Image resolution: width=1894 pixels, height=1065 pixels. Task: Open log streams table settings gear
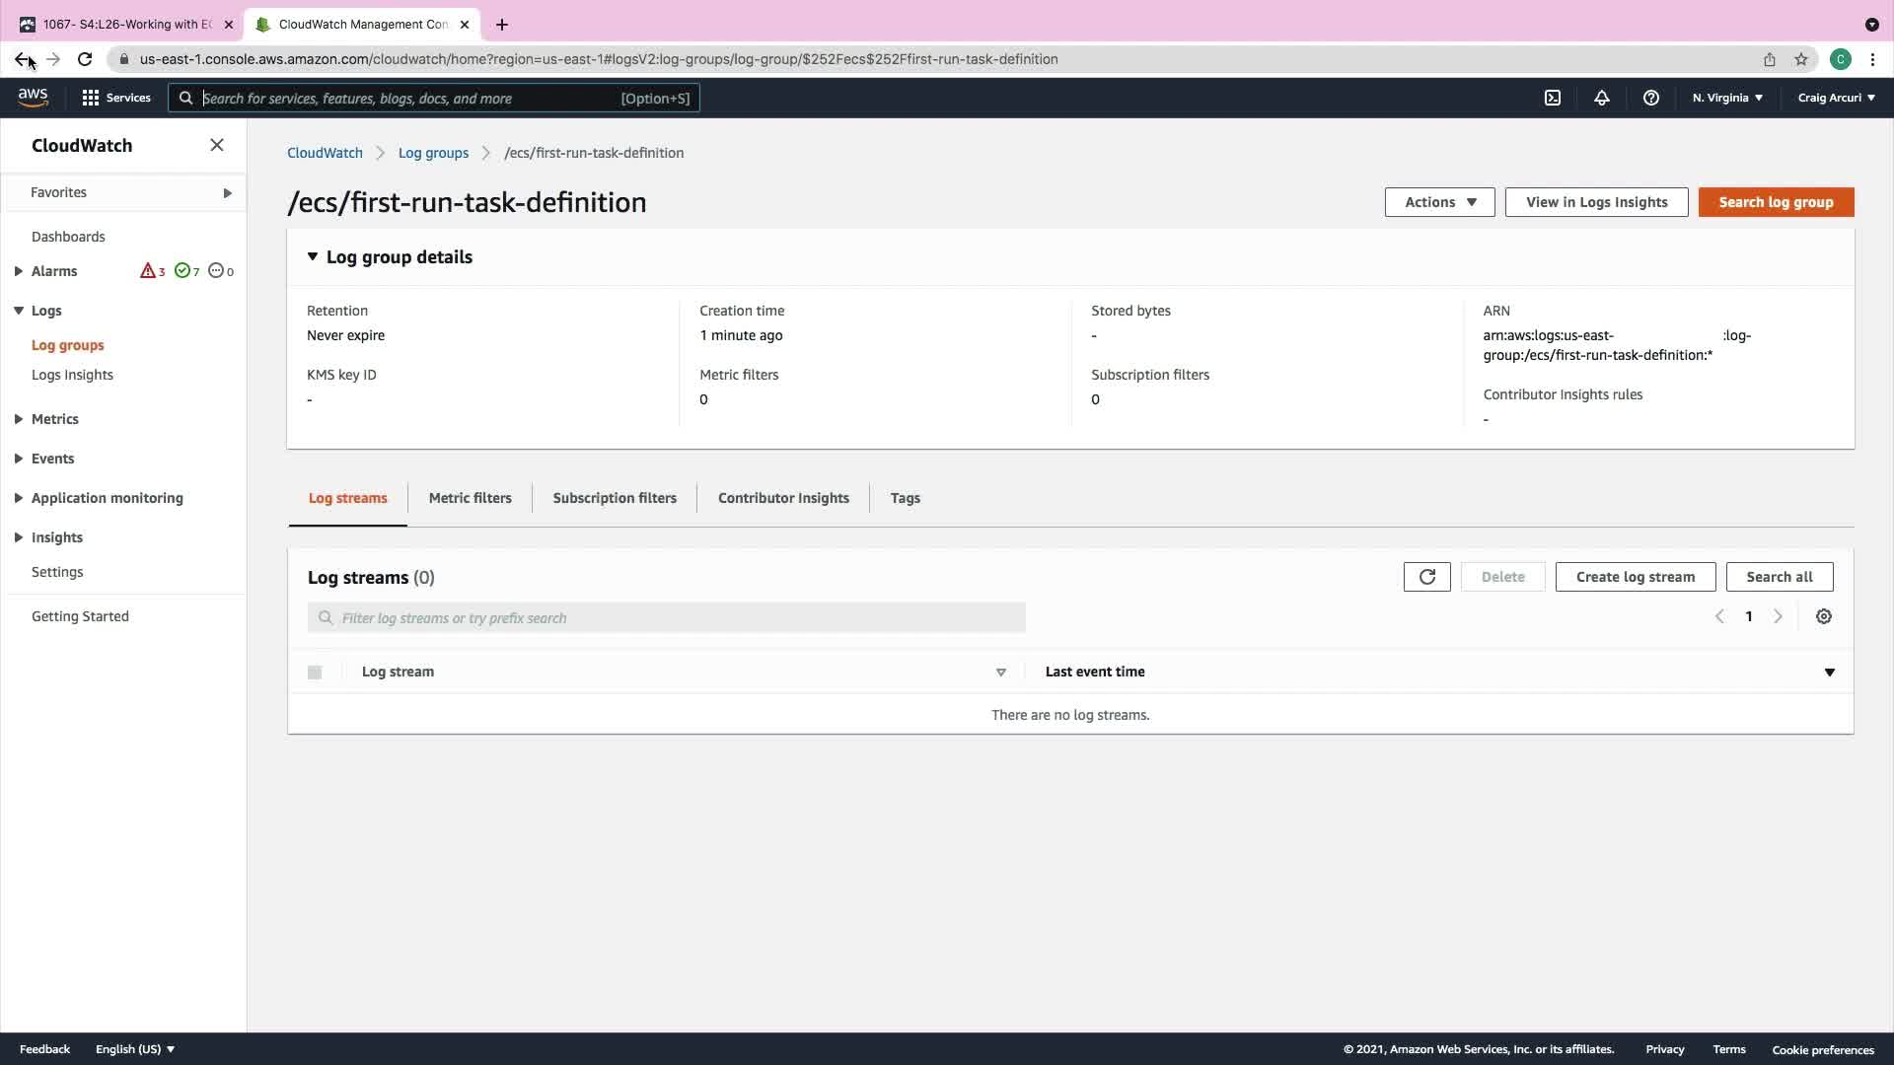coord(1823,616)
